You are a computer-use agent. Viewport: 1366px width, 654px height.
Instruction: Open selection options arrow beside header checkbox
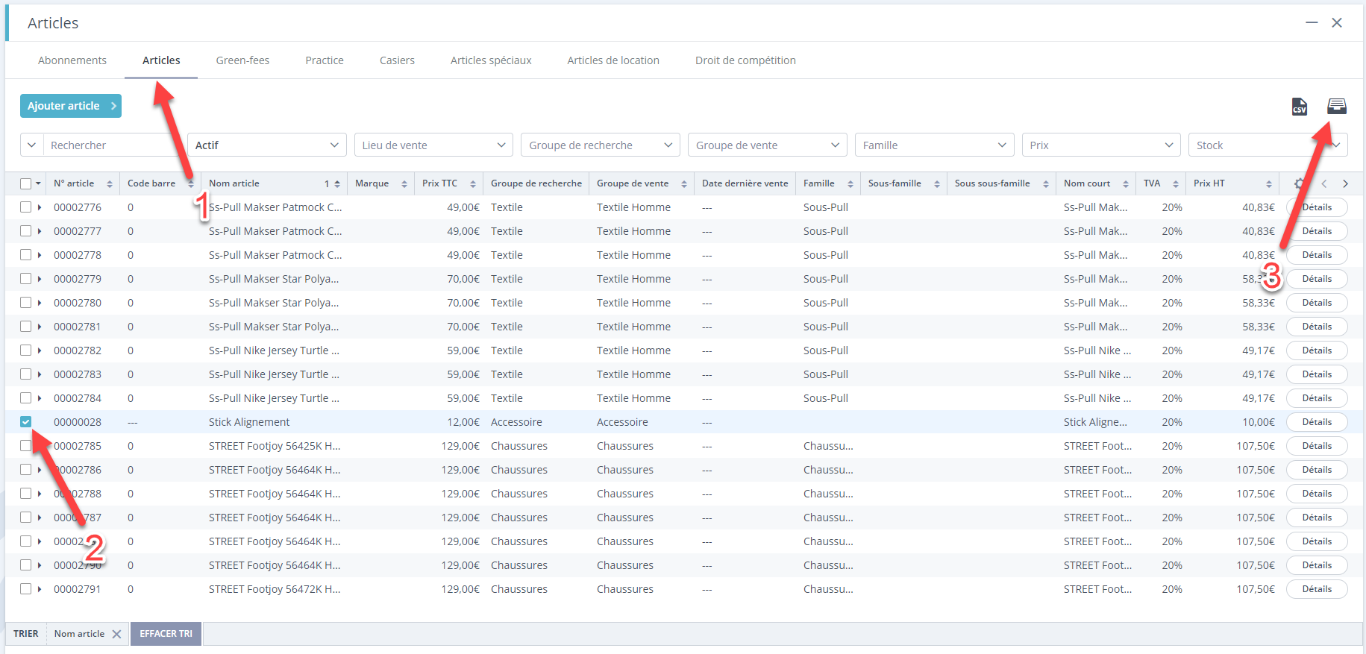[x=38, y=183]
